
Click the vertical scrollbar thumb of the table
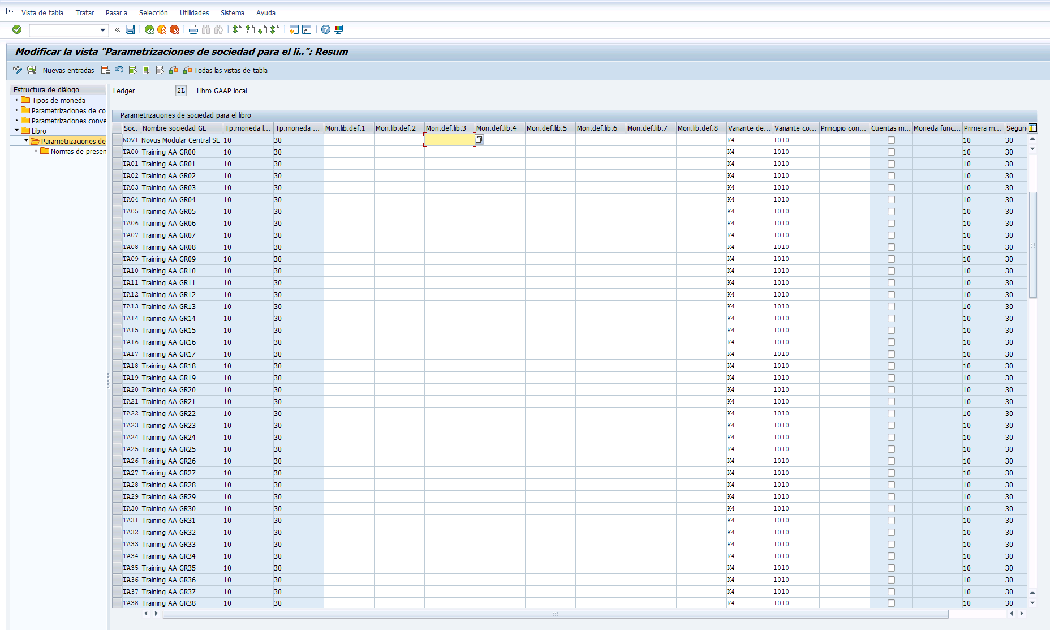click(x=1032, y=245)
